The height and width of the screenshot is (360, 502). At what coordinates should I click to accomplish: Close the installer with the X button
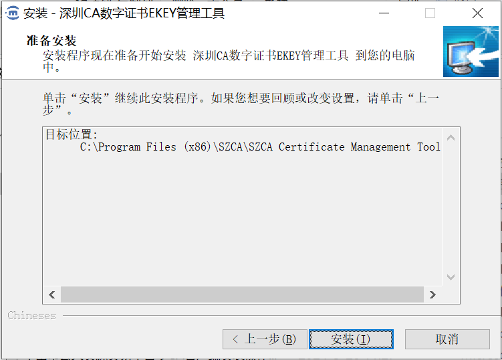(x=477, y=13)
